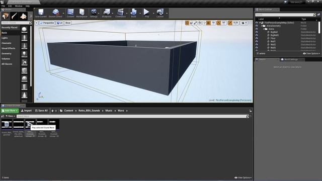Open the Filters dropdown in Content Browser

click(10, 116)
